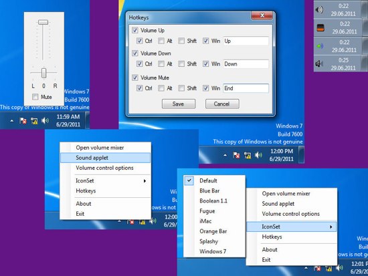Select the Fugue icon set
Viewport: 368px width, 276px height.
click(214, 211)
